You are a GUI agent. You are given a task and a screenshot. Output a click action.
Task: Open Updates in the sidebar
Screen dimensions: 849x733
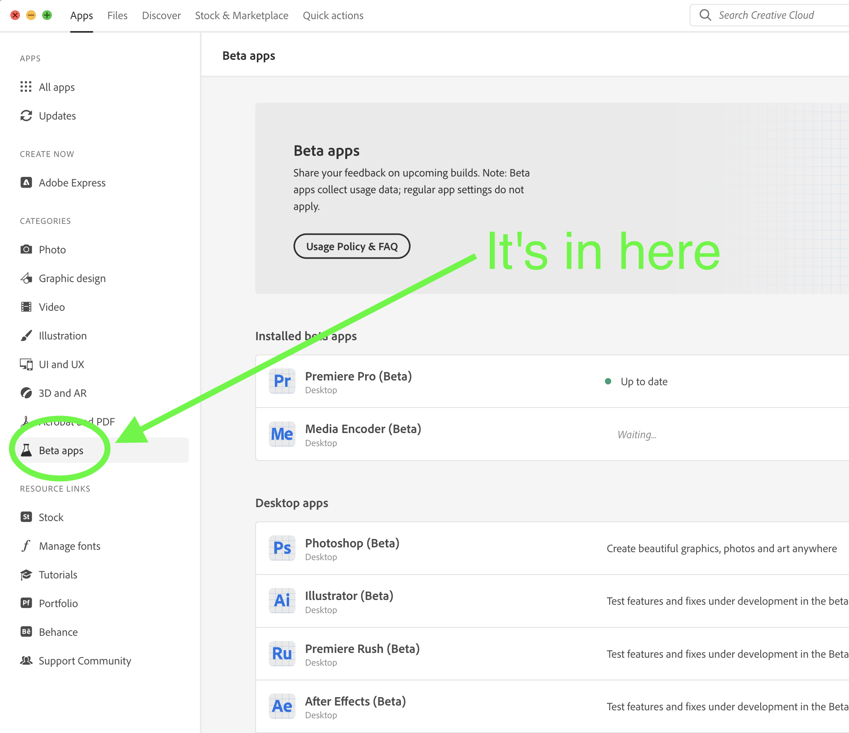(57, 116)
